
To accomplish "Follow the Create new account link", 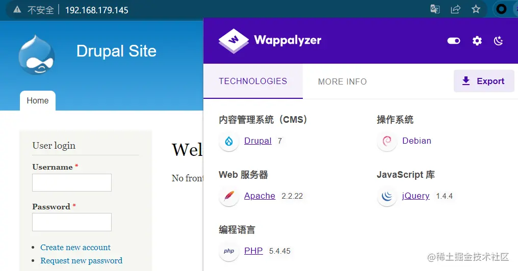I will 75,247.
